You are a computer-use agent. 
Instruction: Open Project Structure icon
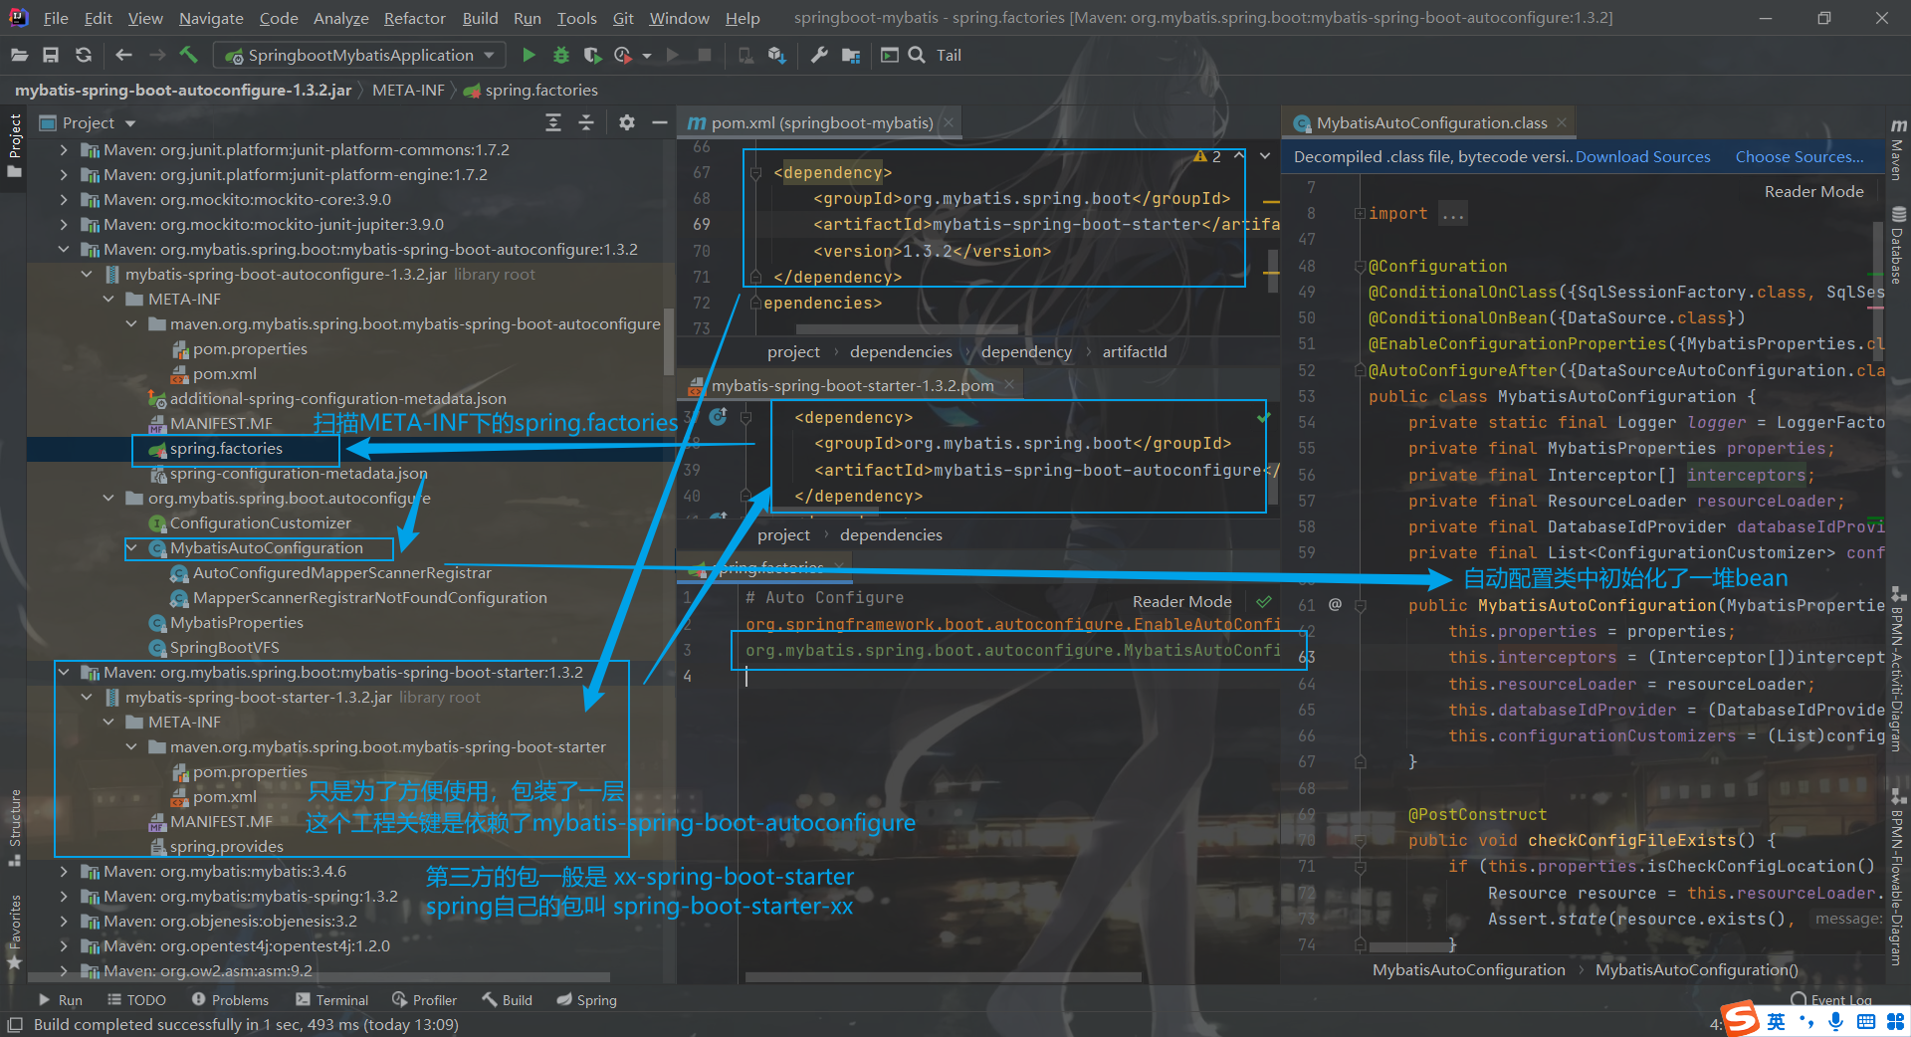pyautogui.click(x=850, y=55)
